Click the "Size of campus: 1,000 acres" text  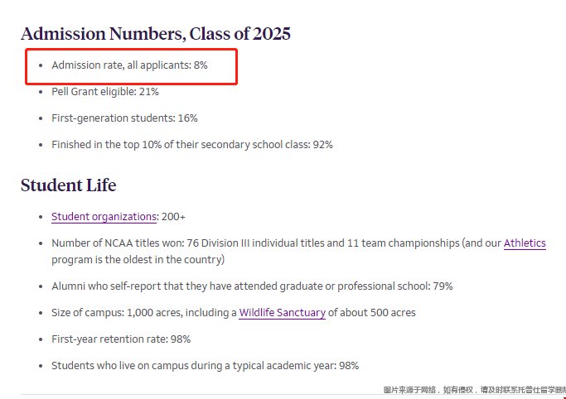143,313
